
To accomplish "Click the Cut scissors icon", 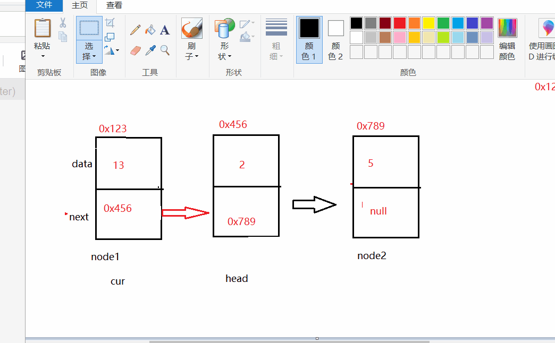I will click(63, 23).
